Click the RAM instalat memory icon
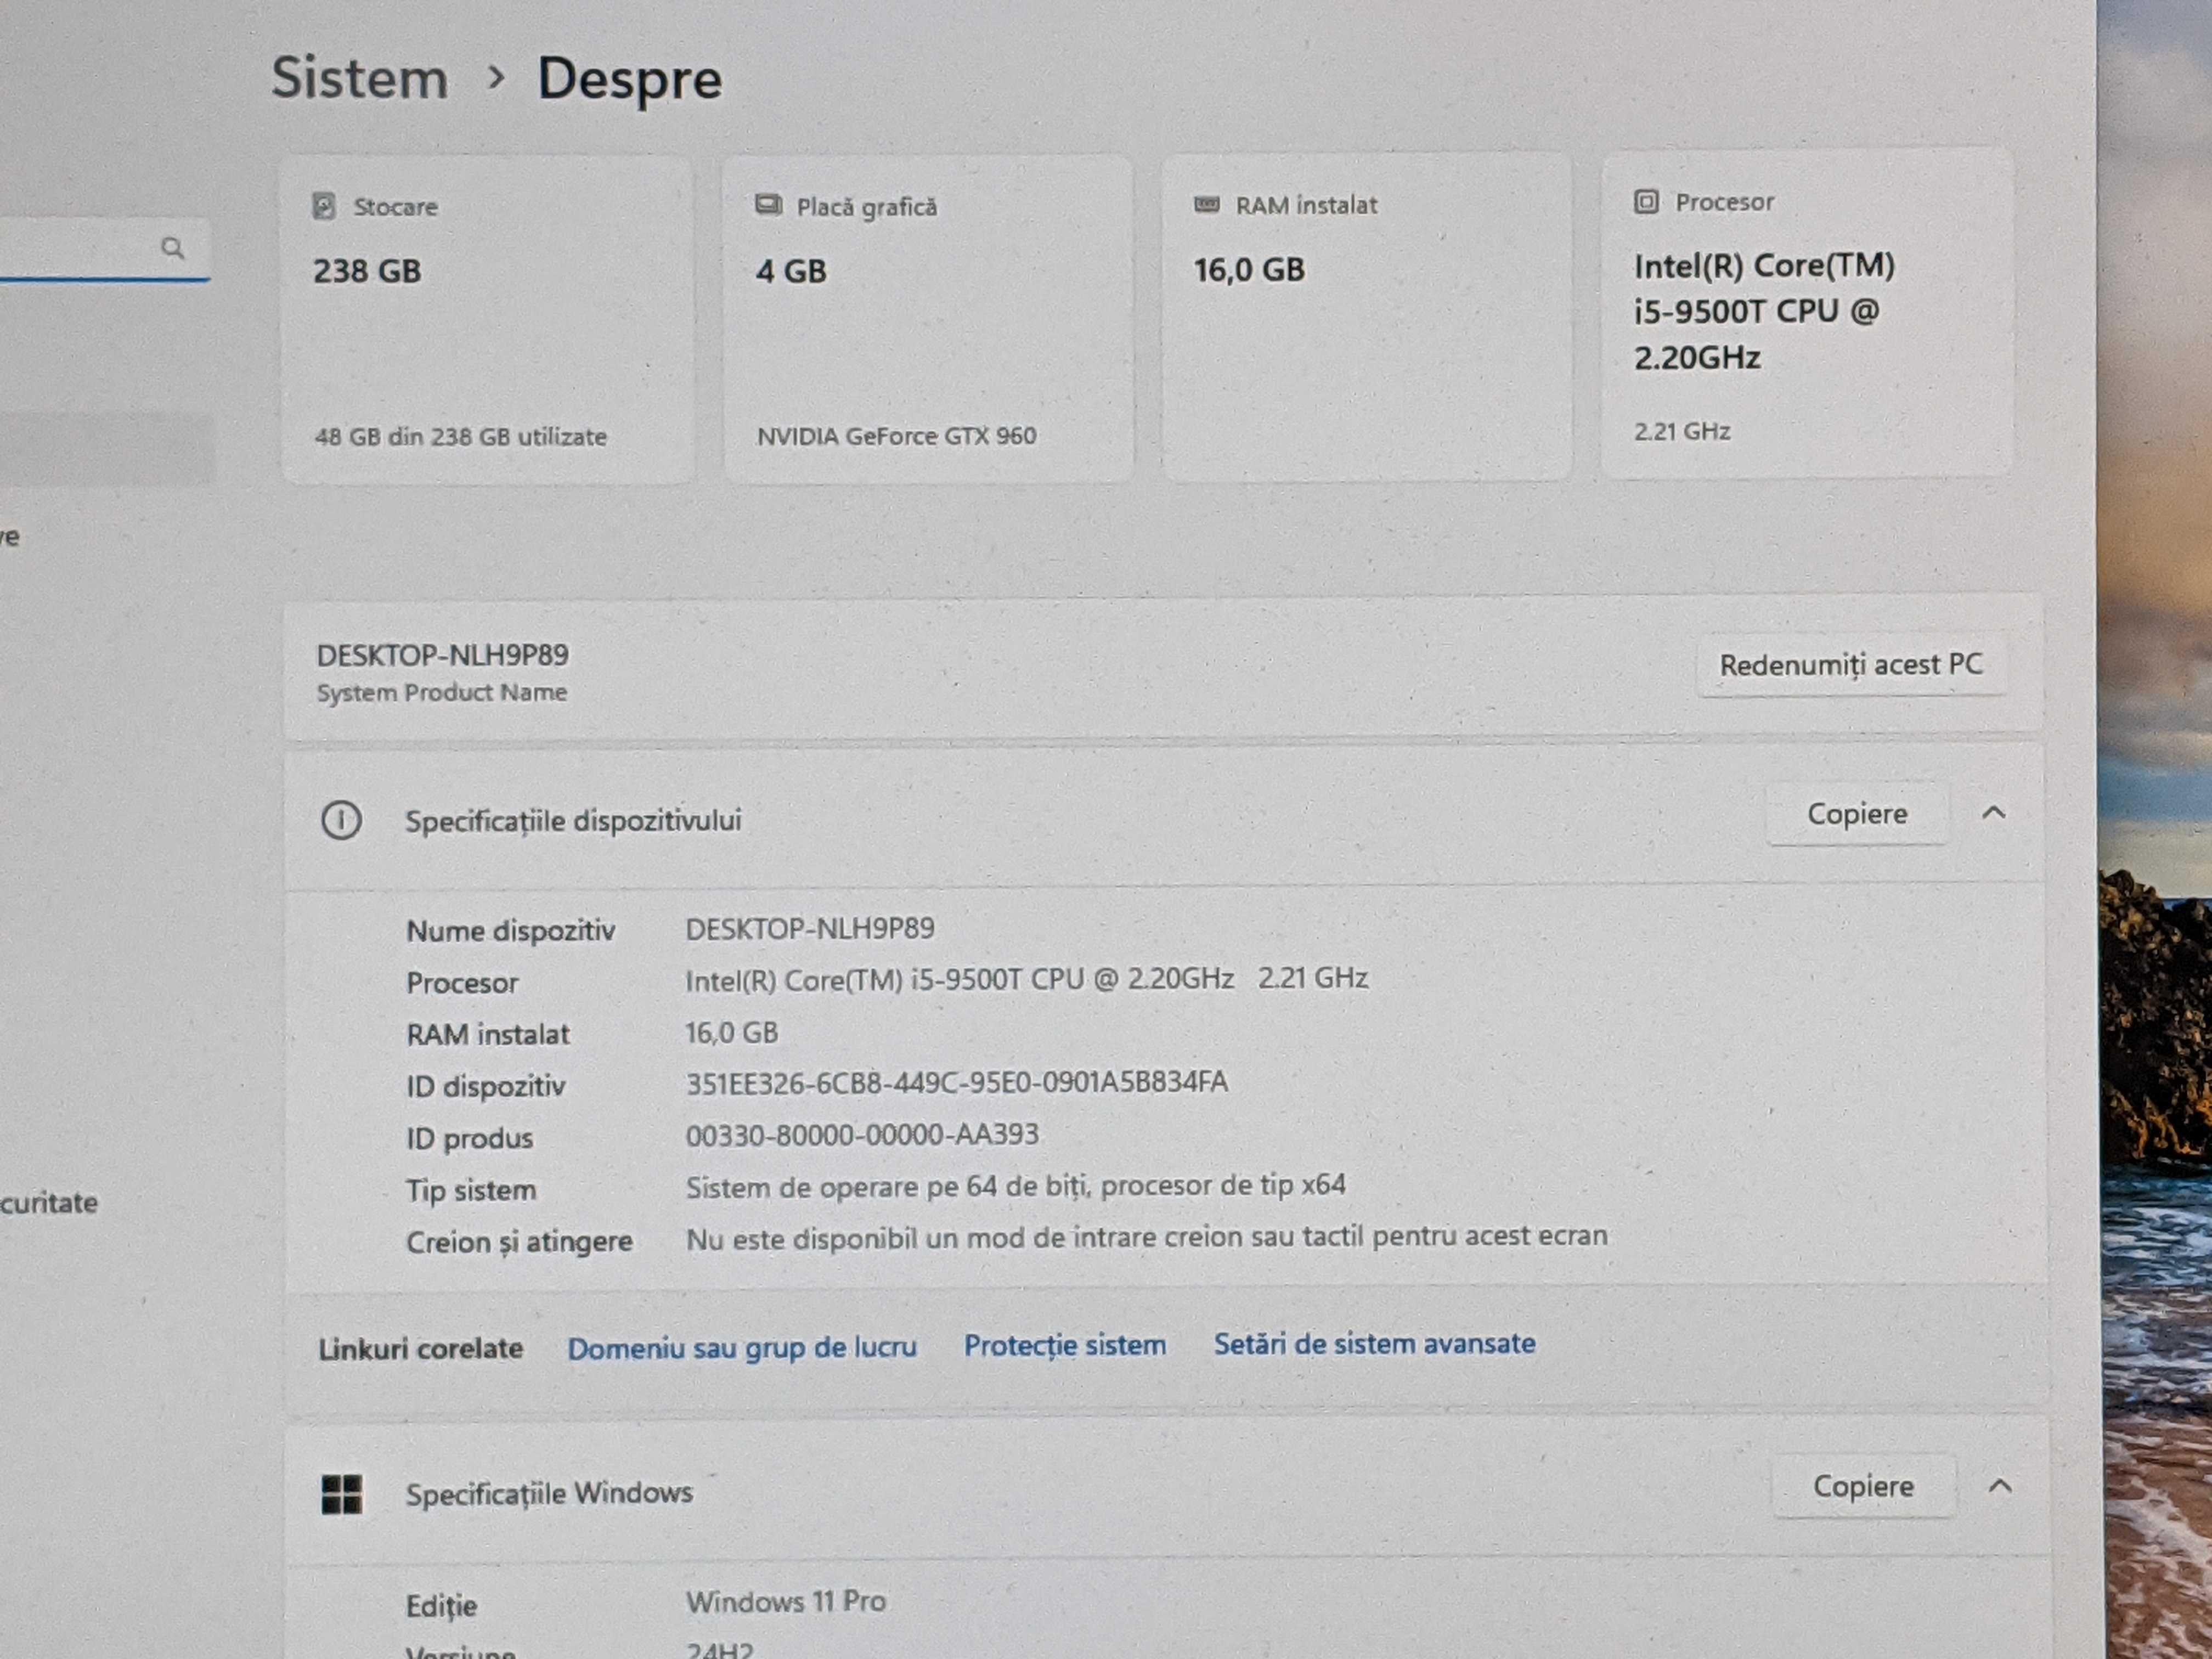Screen dimensions: 2212x1659 (x=1206, y=204)
